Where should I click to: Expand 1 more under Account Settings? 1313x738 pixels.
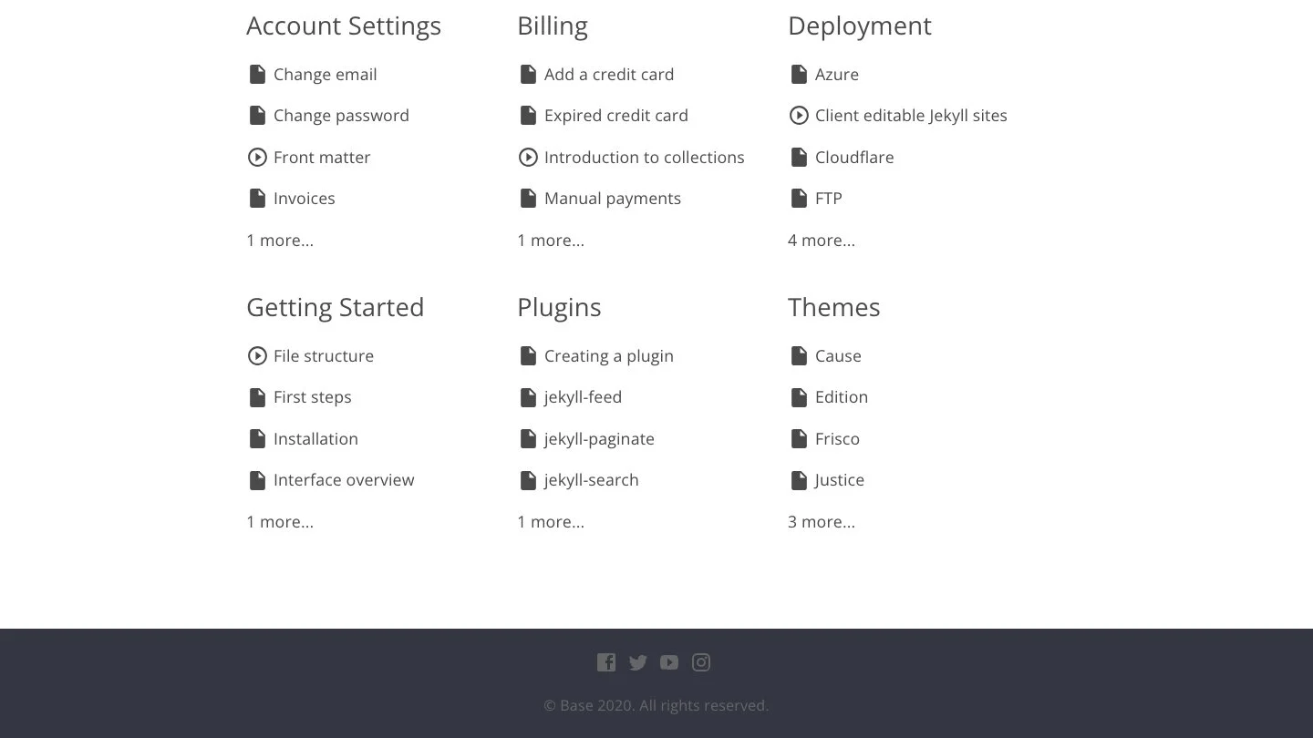coord(280,241)
